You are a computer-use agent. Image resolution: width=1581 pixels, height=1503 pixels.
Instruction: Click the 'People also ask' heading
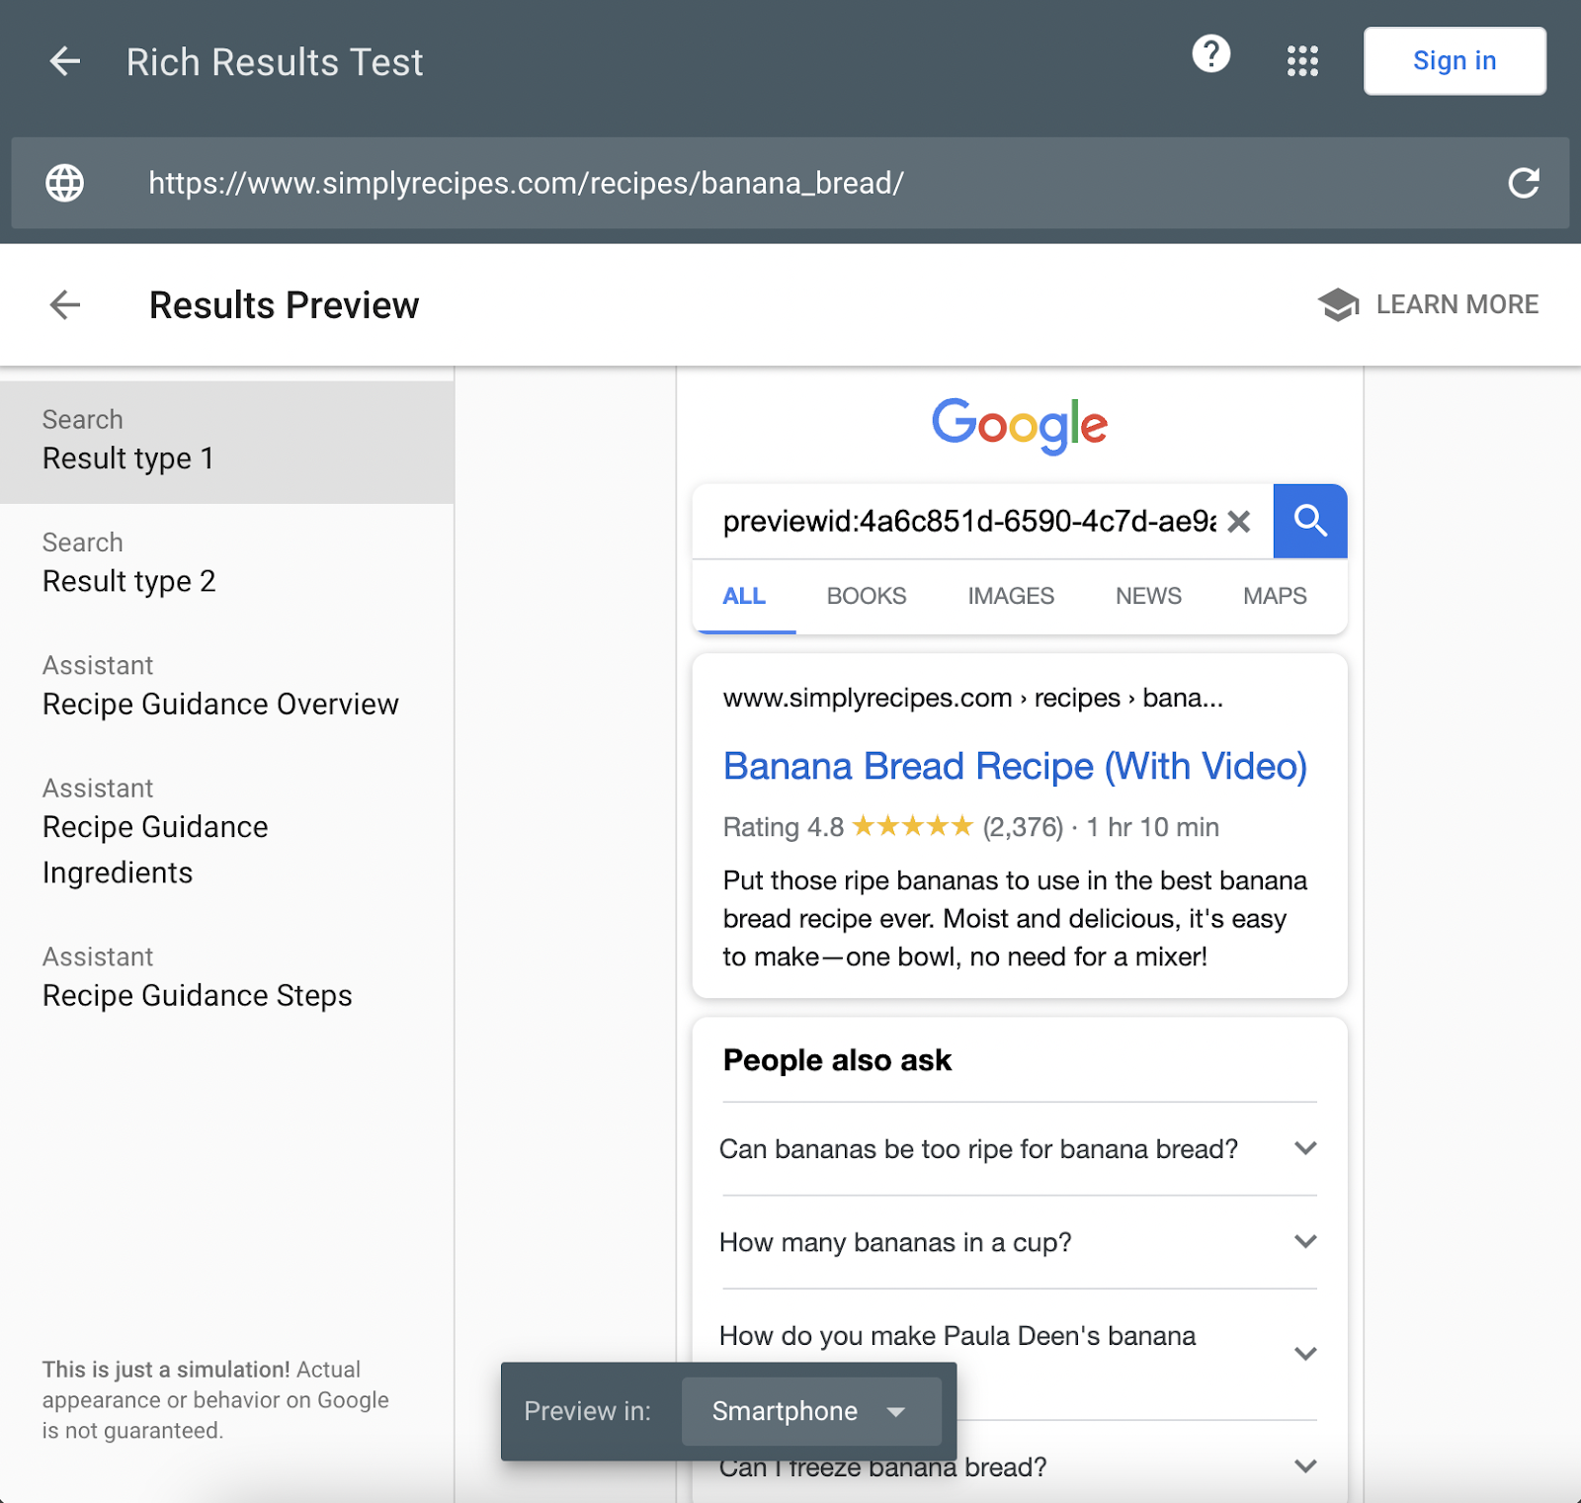click(837, 1060)
